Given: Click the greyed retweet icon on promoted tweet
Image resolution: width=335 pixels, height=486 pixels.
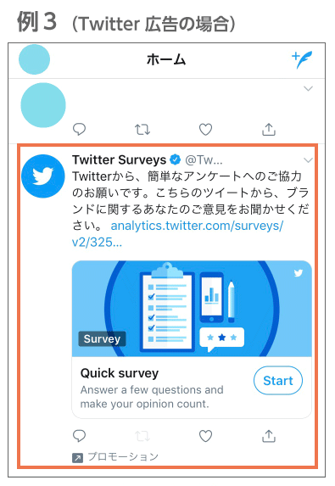Looking at the screenshot, I should coord(142,436).
